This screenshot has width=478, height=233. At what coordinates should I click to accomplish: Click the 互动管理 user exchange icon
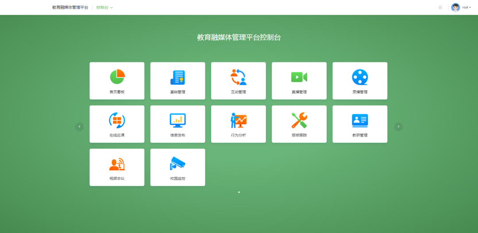click(x=238, y=77)
